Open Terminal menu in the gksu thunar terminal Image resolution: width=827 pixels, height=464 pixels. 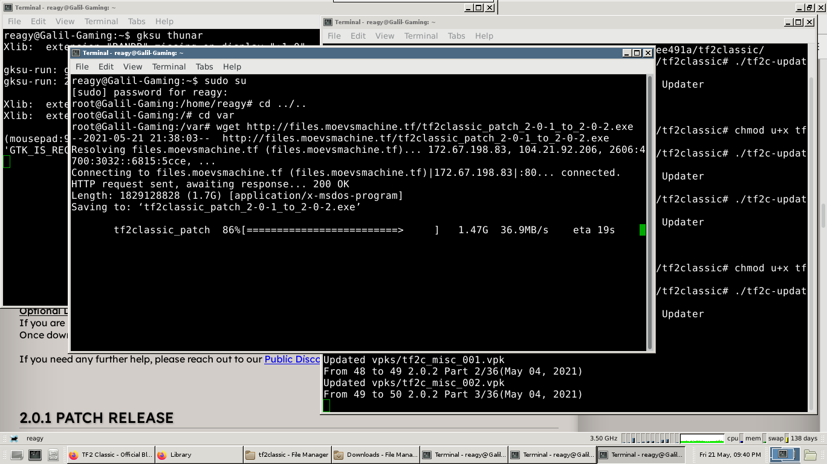point(101,21)
